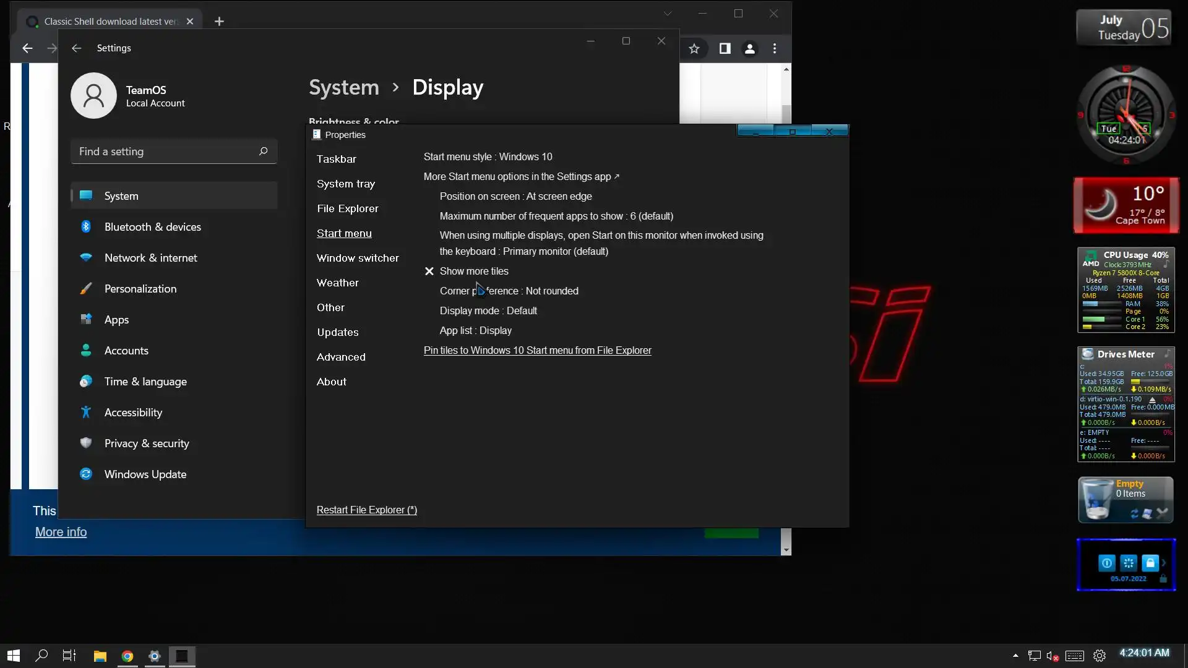Toggle the Show more tiles option
The image size is (1188, 668).
coord(473,272)
